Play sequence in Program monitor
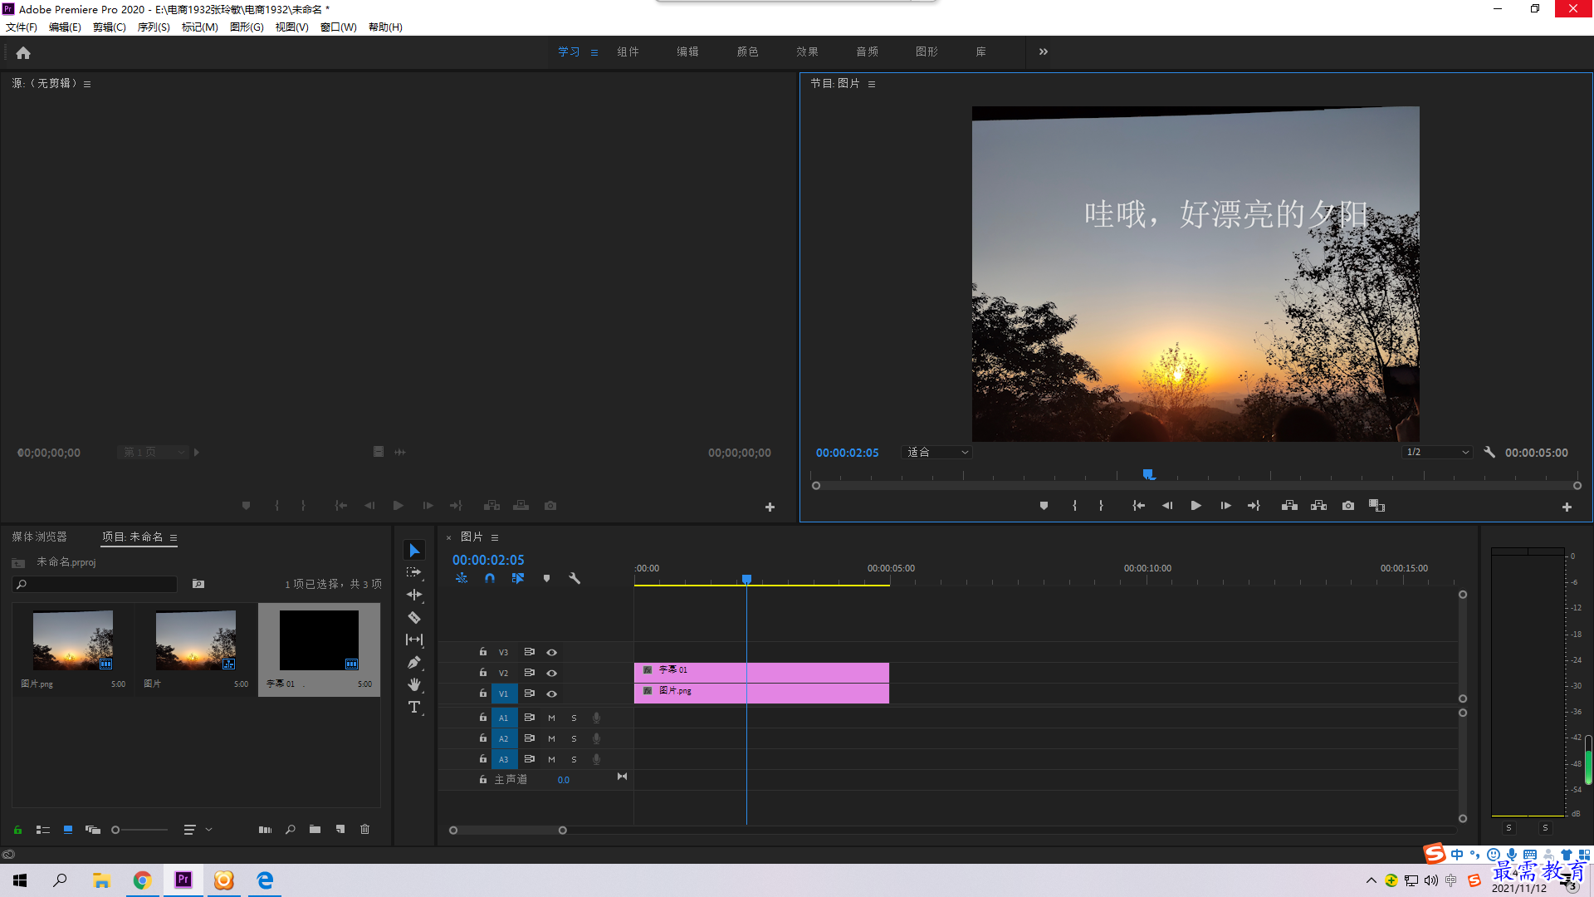This screenshot has width=1594, height=897. tap(1195, 506)
